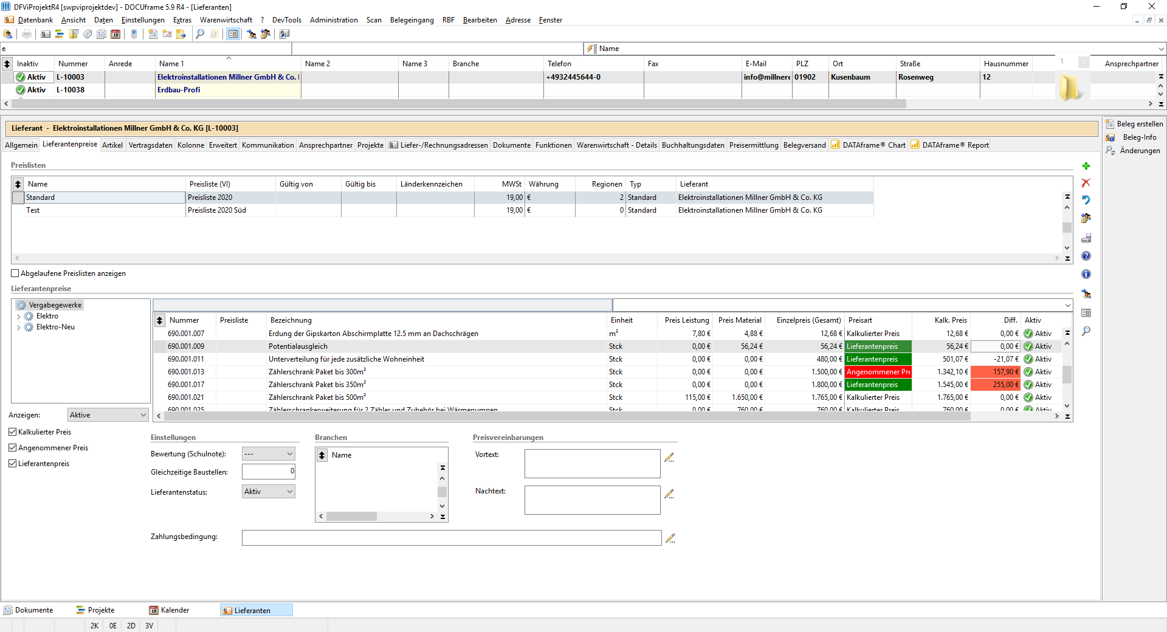
Task: Delete entry using red X icon
Action: tap(1086, 183)
